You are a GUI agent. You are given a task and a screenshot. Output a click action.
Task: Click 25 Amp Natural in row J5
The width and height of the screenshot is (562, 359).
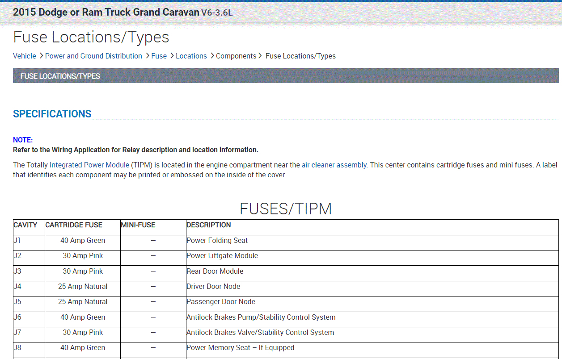tap(83, 302)
